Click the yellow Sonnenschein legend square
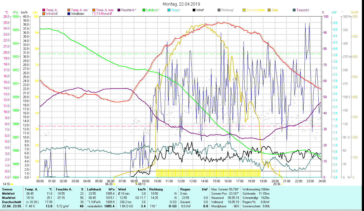Viewport: 364px width, 211px height. tap(244, 10)
